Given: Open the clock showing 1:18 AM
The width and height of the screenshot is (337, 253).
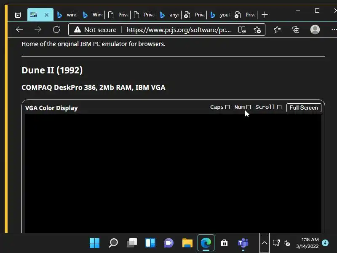Looking at the screenshot, I should (x=308, y=243).
